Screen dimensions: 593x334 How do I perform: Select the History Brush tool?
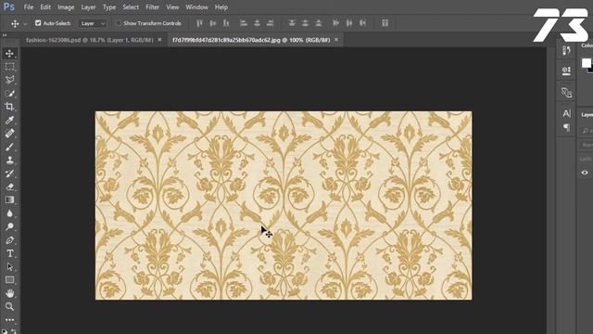(10, 173)
